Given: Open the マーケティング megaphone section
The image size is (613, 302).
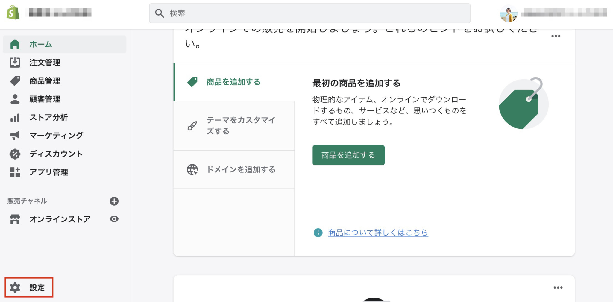Looking at the screenshot, I should (x=56, y=136).
